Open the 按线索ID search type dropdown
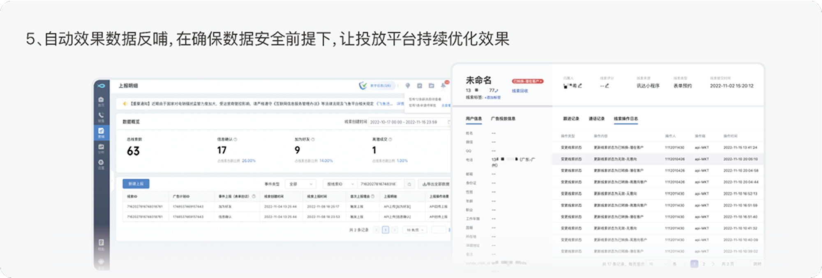The image size is (822, 278). pos(340,184)
